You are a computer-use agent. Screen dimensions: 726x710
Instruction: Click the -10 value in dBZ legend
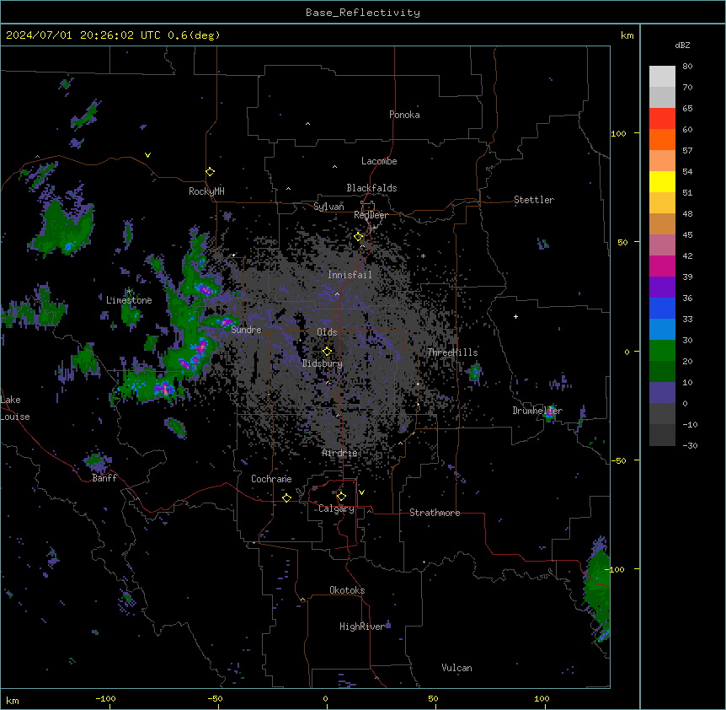[690, 424]
